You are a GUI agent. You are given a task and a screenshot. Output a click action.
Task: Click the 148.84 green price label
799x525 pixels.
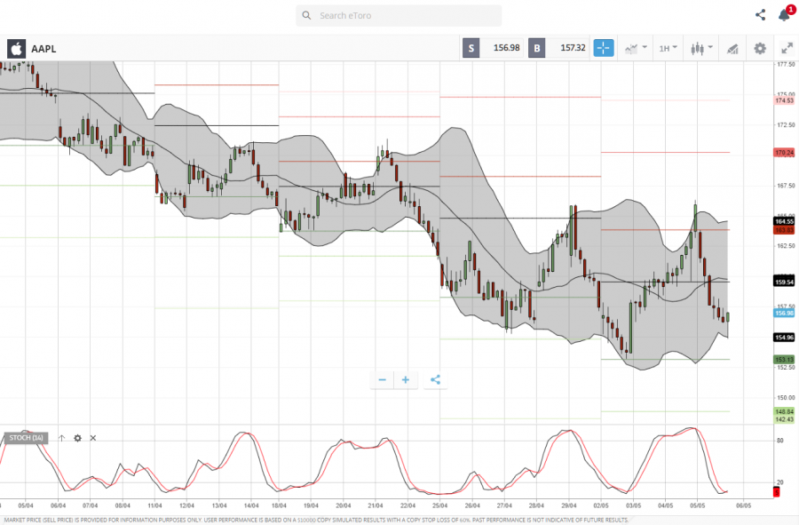pos(784,411)
